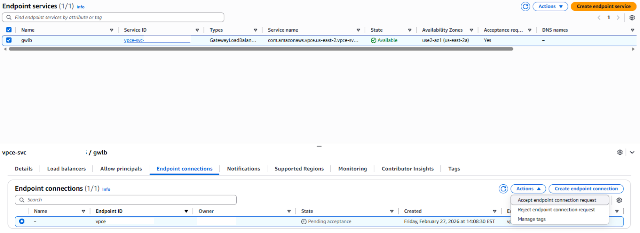640x233 pixels.
Task: Choose Accept endpoint connection request
Action: pyautogui.click(x=557, y=200)
